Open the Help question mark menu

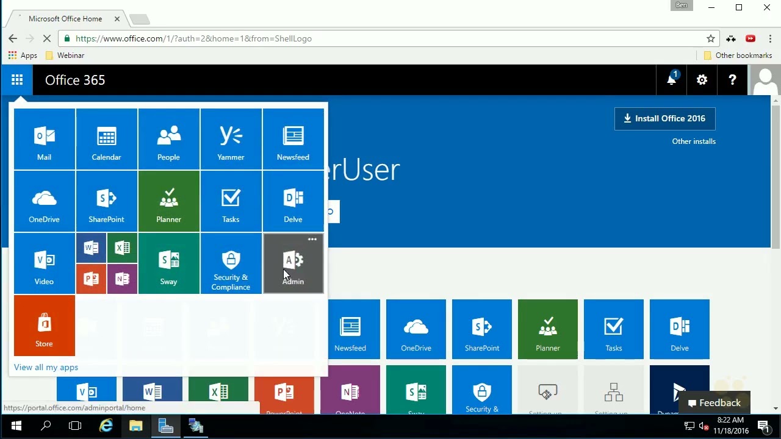pyautogui.click(x=733, y=80)
